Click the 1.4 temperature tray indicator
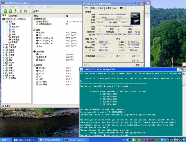 (x=133, y=140)
